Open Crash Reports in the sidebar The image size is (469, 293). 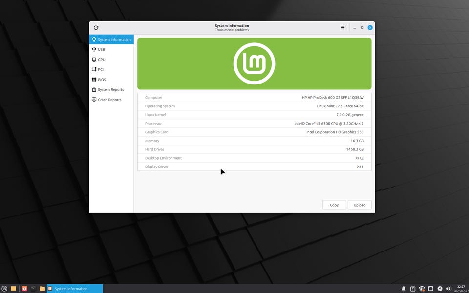111,100
